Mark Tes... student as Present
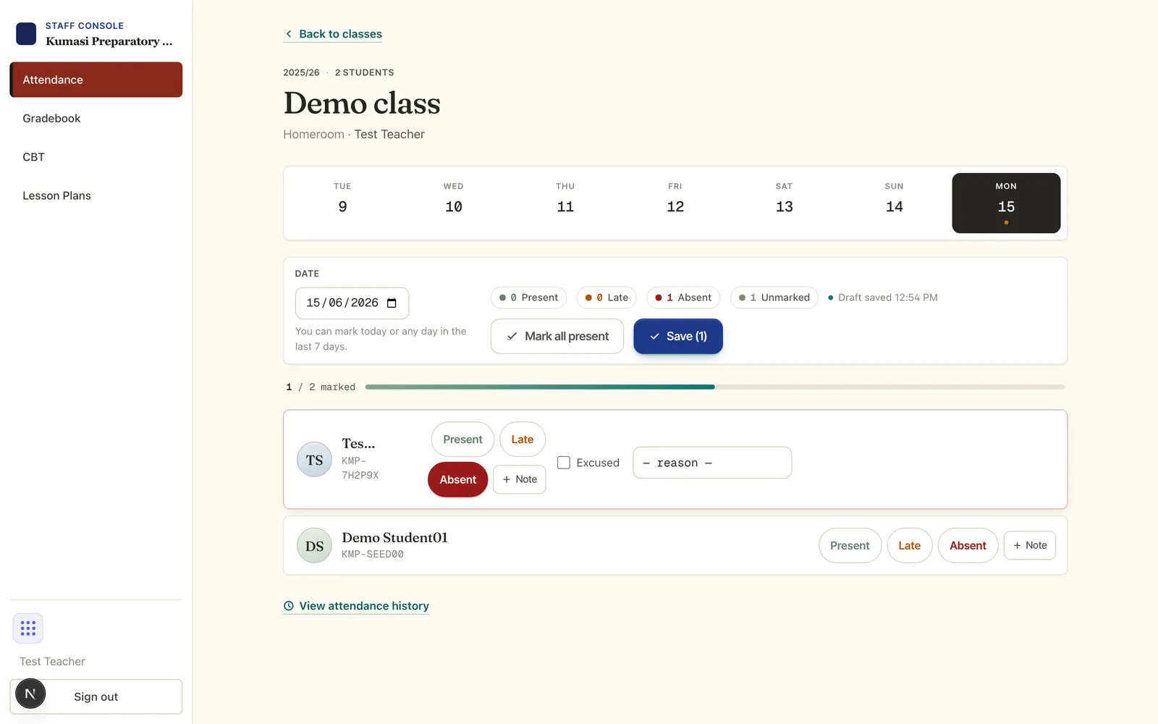1158x724 pixels. pyautogui.click(x=462, y=439)
